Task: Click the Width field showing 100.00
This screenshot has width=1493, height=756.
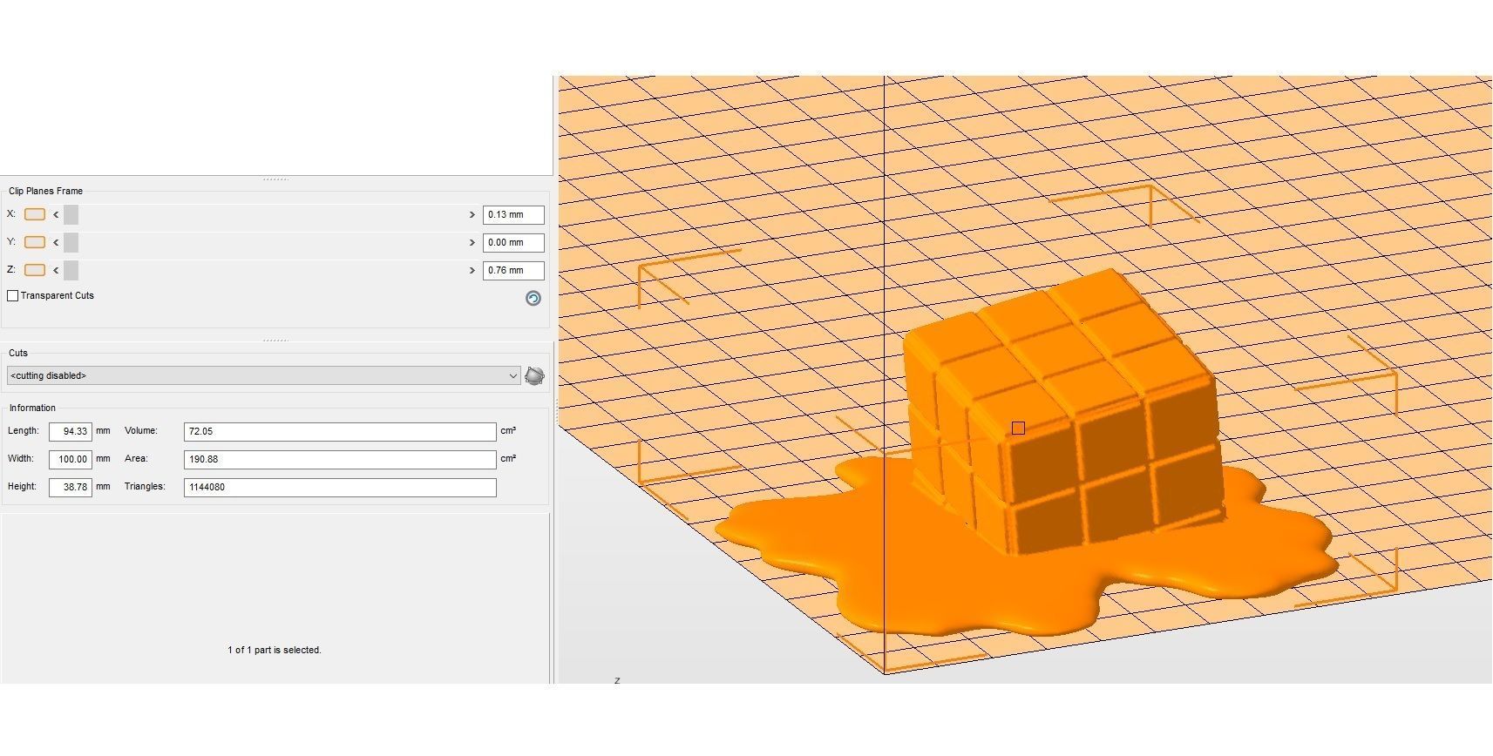Action: point(71,459)
